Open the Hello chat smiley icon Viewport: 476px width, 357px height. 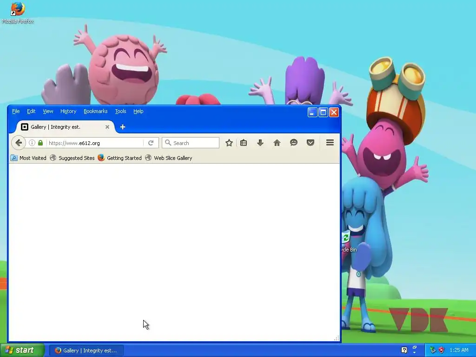click(x=294, y=142)
